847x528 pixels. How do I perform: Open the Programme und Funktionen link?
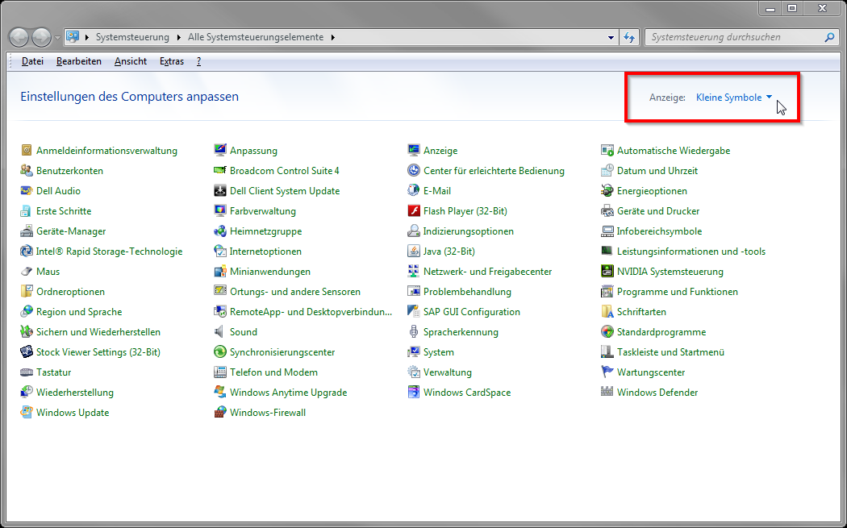pyautogui.click(x=677, y=292)
